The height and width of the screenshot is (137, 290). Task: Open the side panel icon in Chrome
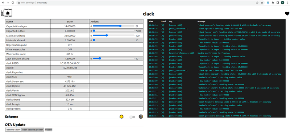(x=277, y=3)
